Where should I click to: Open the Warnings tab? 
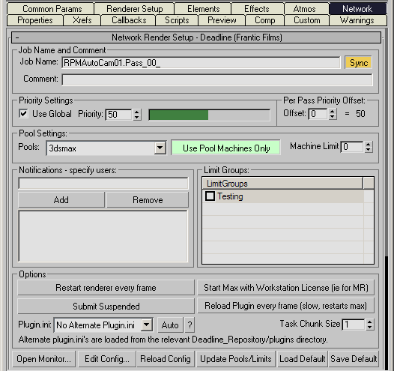(x=357, y=20)
